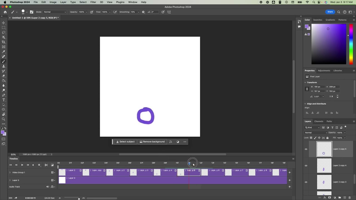Select the Crop tool

coord(4,42)
